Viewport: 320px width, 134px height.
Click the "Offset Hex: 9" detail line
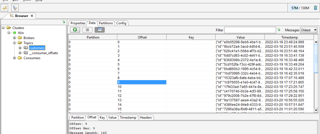pos(82,128)
